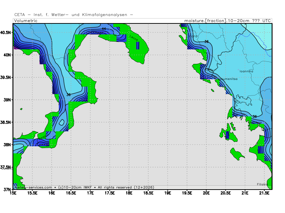Click the 36 contour label near Astakos

pos(254,116)
